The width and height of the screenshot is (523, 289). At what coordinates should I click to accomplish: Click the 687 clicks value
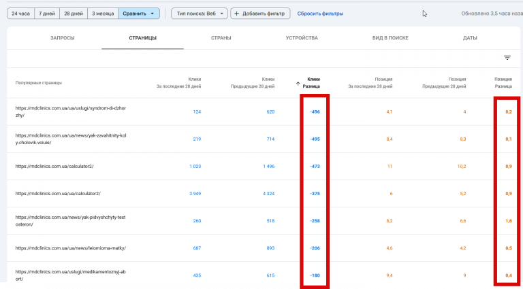[197, 248]
